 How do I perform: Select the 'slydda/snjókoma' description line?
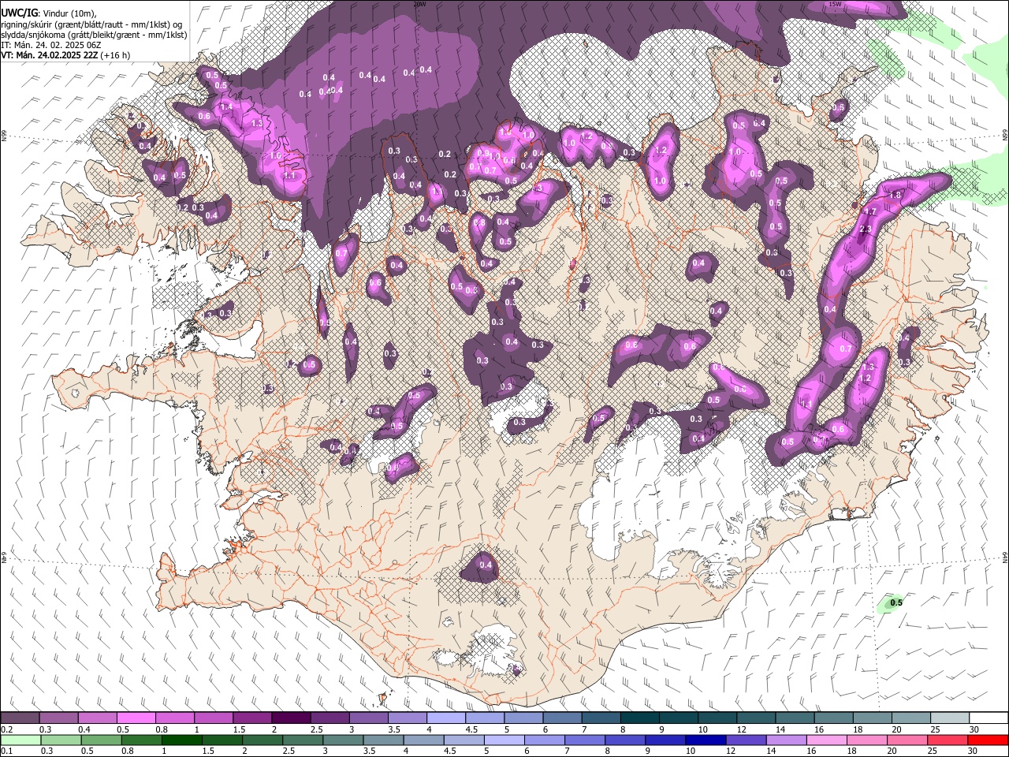click(x=94, y=35)
